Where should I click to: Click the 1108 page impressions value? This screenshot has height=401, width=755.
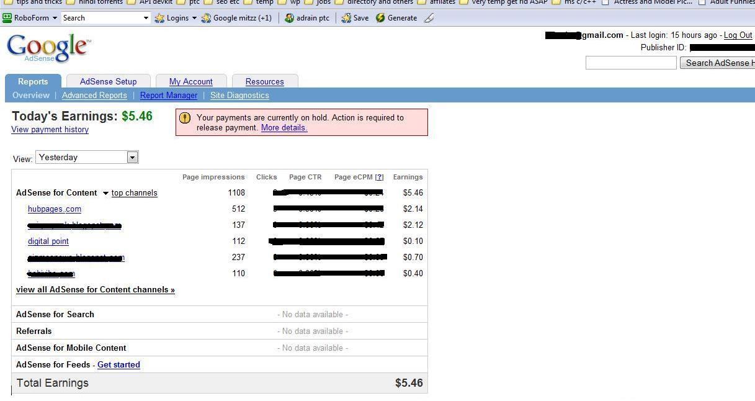(x=236, y=193)
